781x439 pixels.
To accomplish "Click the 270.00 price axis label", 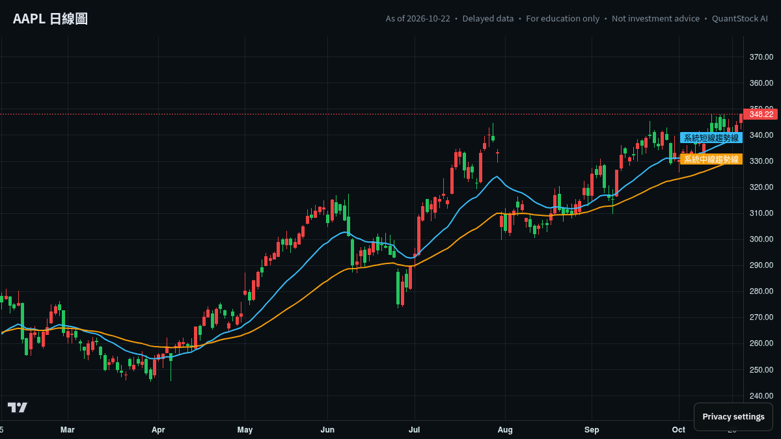I will click(x=761, y=317).
